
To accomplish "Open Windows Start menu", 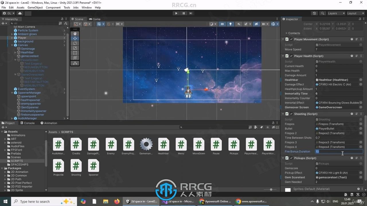I will tap(5, 201).
